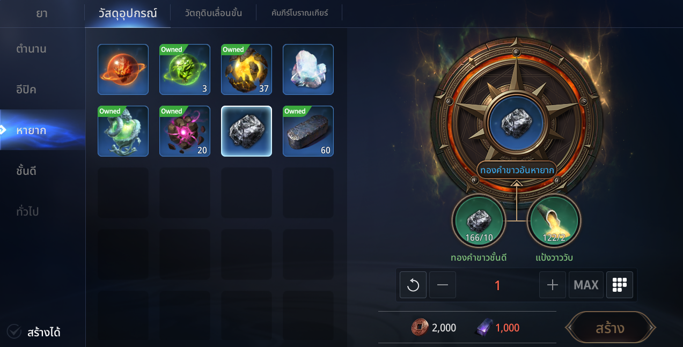Viewport: 683px width, 347px height.
Task: Select the silver ingot item with 60
Action: 308,131
